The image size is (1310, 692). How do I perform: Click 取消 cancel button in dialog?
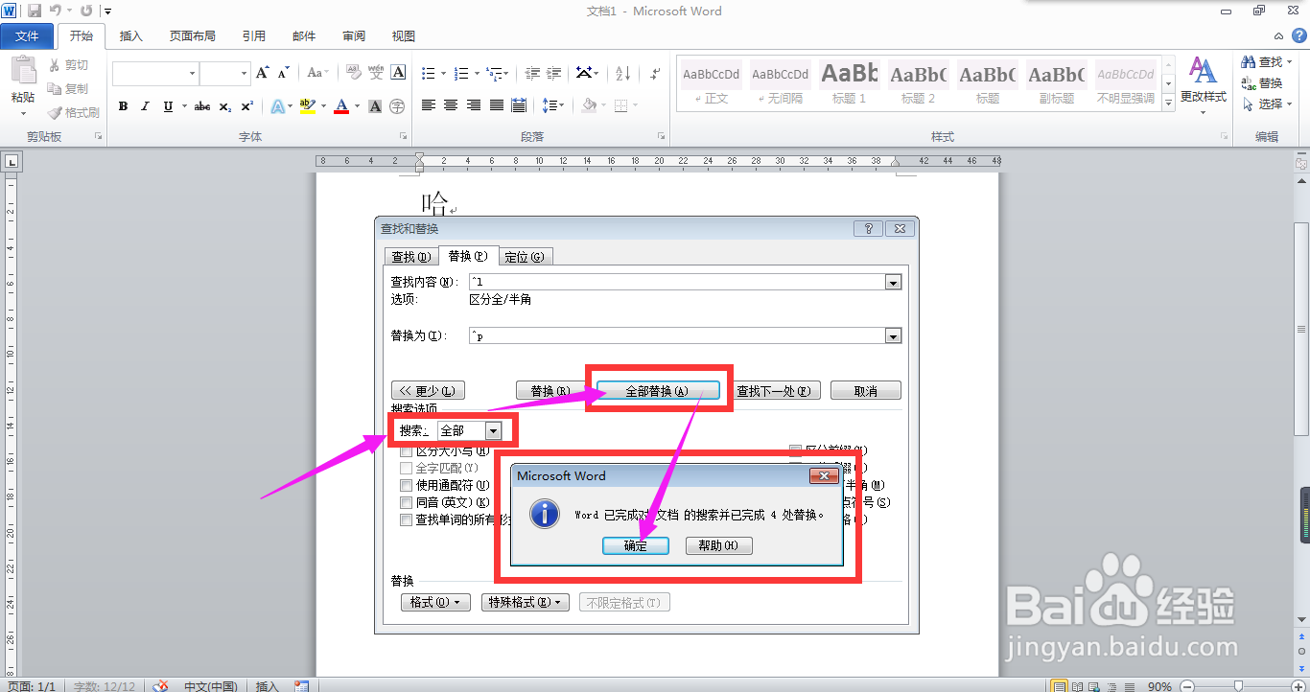pyautogui.click(x=866, y=391)
